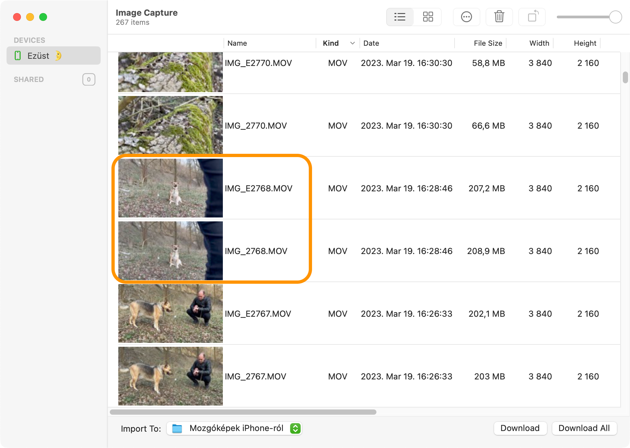Open the more options ellipsis menu

466,17
